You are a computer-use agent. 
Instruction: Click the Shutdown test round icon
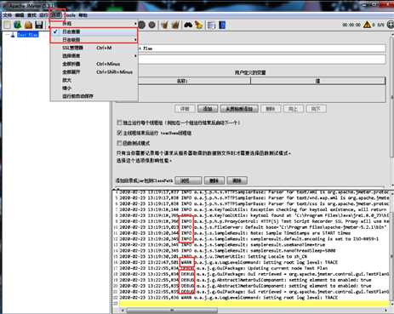tap(152, 25)
